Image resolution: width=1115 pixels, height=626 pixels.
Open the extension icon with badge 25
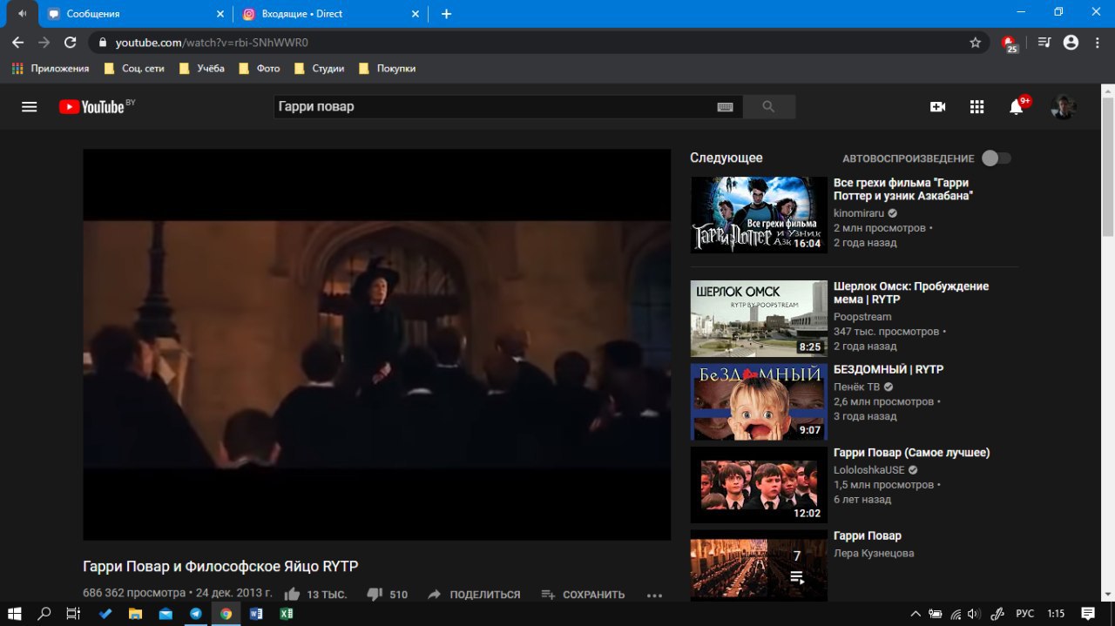[x=1010, y=43]
